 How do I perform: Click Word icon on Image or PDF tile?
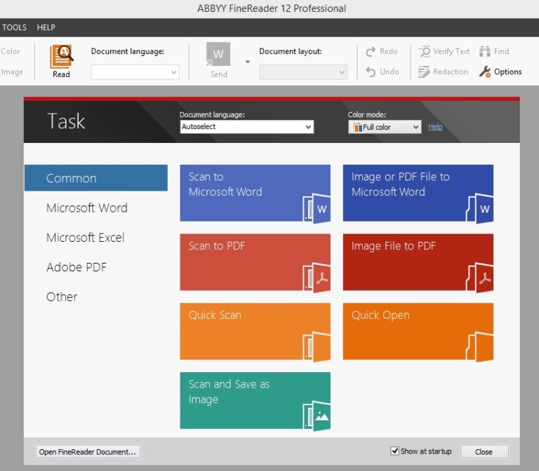pyautogui.click(x=480, y=209)
